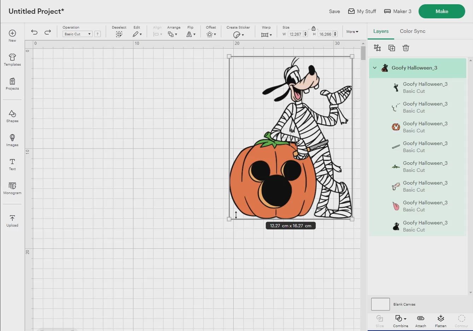473x331 pixels.
Task: Select the pink tongue layer
Action: click(418, 206)
